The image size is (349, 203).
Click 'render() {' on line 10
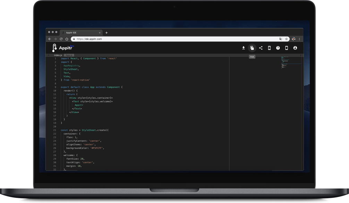[70, 91]
